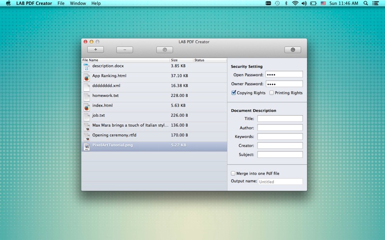Select the job.txt file name
This screenshot has width=385, height=240.
tap(99, 115)
